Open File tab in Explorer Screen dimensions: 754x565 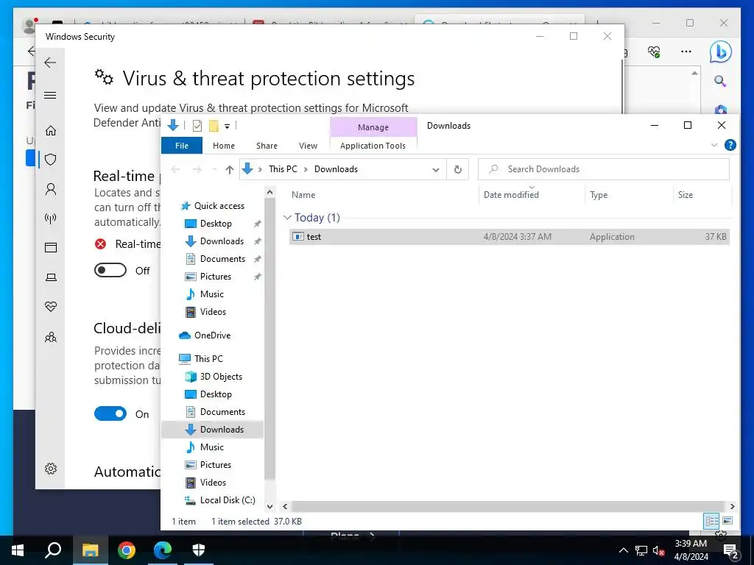tap(182, 146)
